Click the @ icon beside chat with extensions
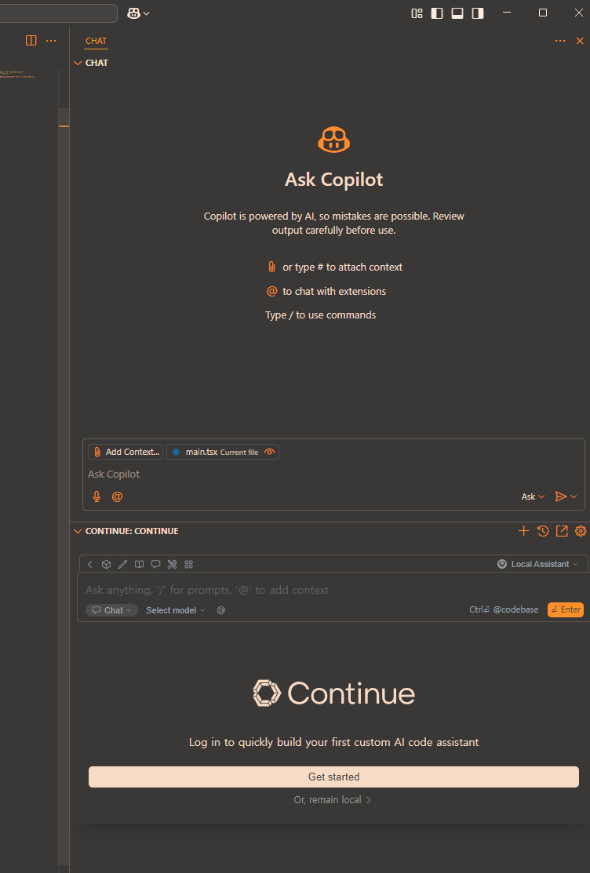 (272, 291)
